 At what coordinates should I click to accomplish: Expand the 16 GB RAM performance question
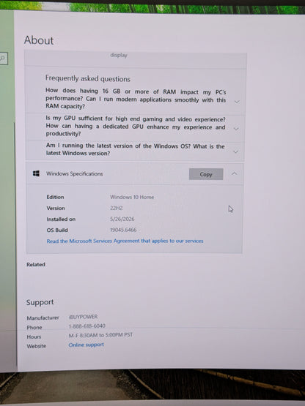tap(237, 102)
